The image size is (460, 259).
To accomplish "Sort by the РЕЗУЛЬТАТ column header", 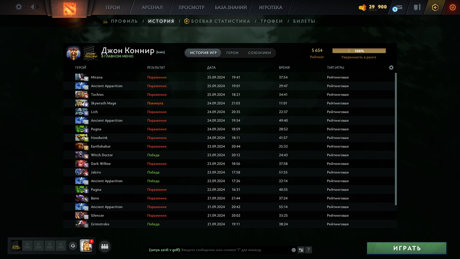I will (x=156, y=68).
